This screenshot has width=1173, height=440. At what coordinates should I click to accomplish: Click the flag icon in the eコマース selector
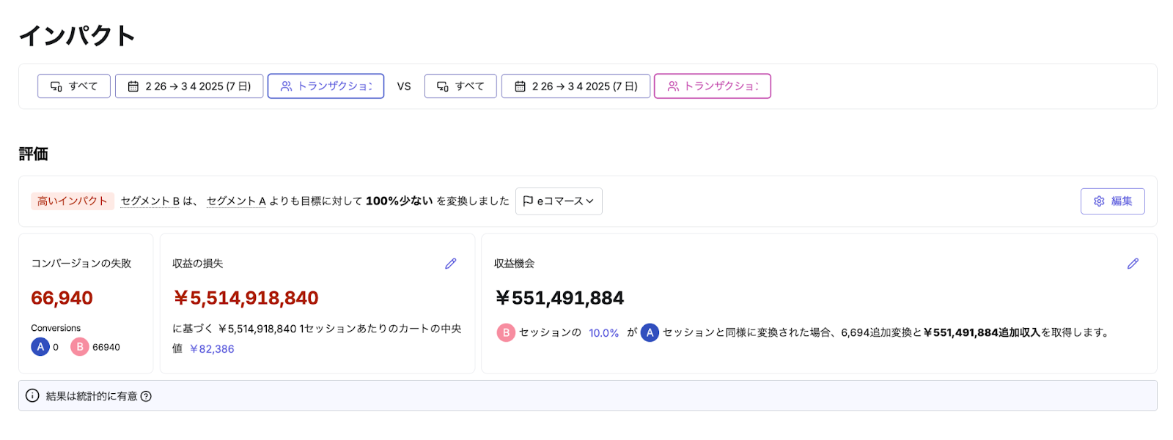pos(529,201)
